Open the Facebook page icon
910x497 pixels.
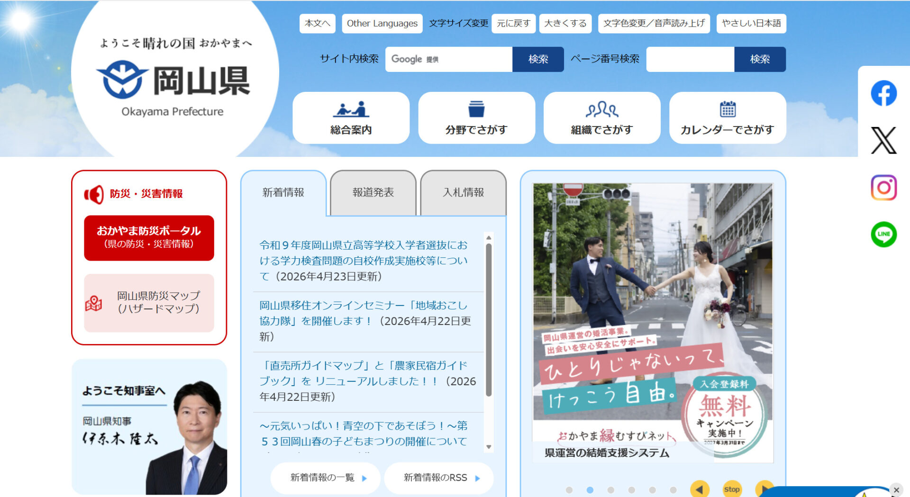pyautogui.click(x=883, y=93)
